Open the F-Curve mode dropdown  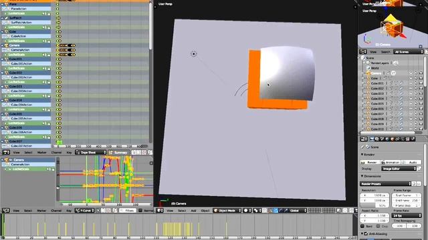tap(85, 211)
